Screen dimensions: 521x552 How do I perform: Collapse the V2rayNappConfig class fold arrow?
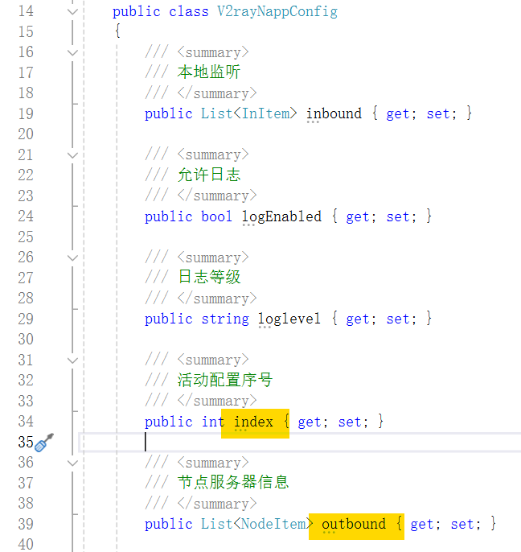coord(73,11)
